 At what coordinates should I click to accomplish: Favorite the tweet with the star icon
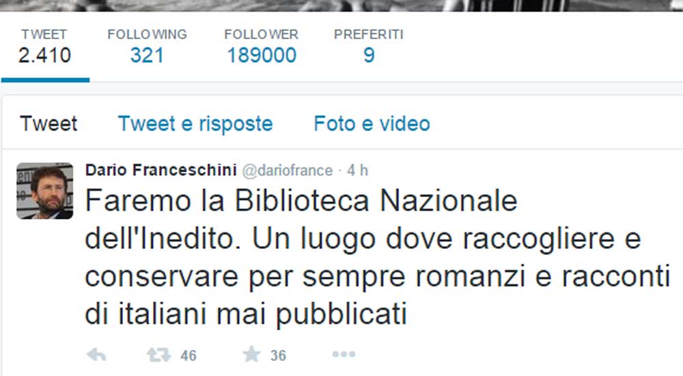pos(251,354)
